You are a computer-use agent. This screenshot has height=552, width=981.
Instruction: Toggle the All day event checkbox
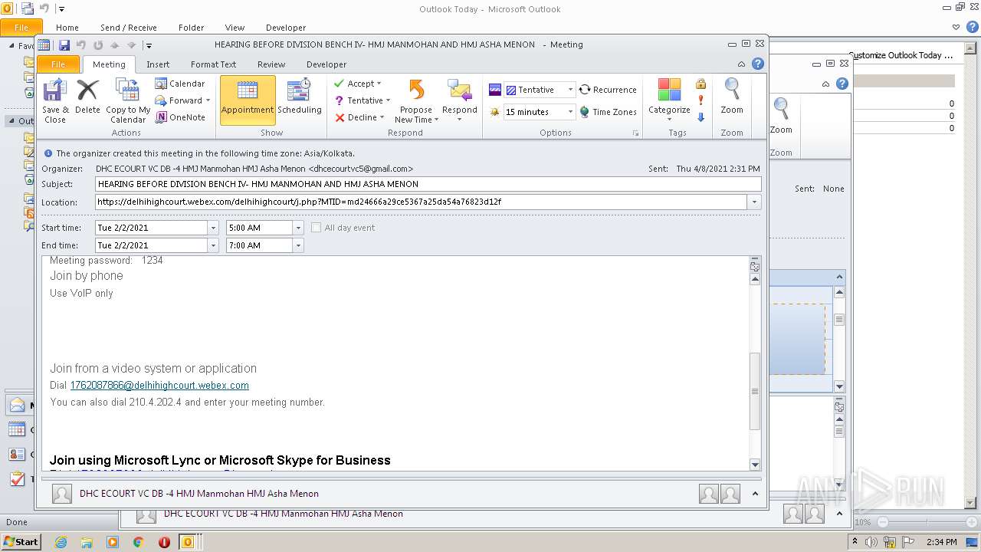[x=316, y=228]
